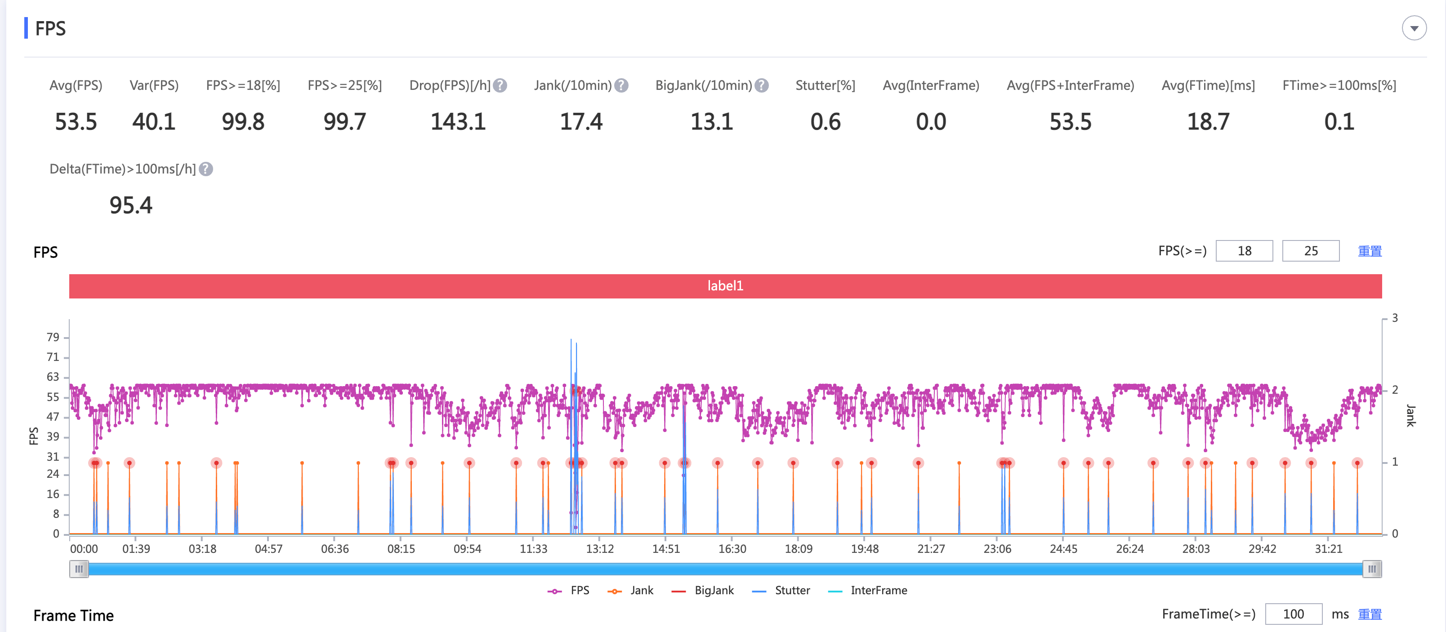Open the BigJank(/10min) help question icon
The width and height of the screenshot is (1446, 632).
click(x=761, y=85)
